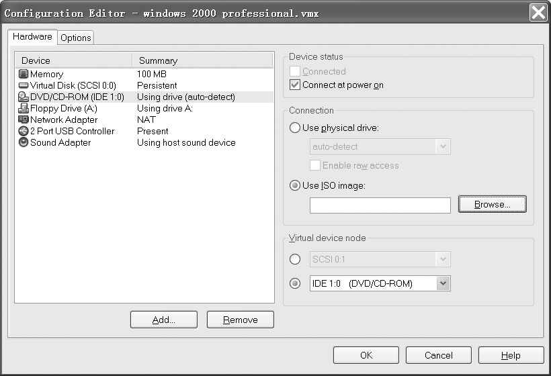Select the Use physical drive option
This screenshot has width=551, height=376.
(x=295, y=128)
